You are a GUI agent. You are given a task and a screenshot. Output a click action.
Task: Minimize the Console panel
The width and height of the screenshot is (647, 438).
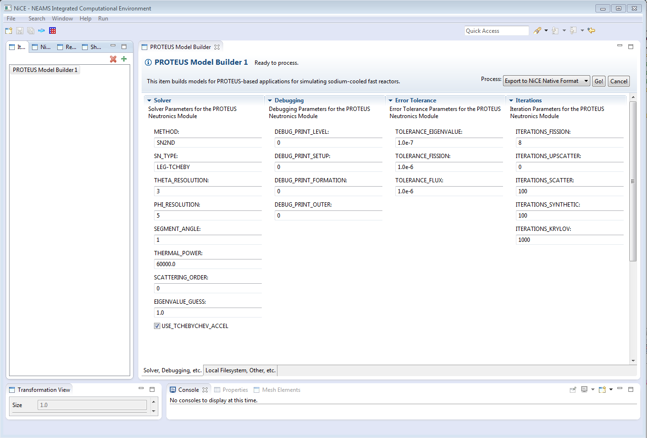tap(620, 389)
